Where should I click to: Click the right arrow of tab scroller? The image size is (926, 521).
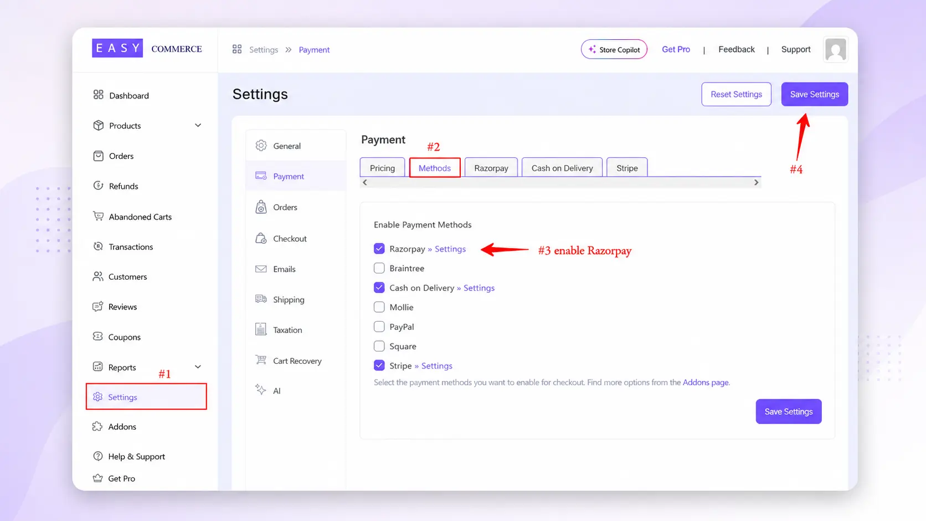757,182
